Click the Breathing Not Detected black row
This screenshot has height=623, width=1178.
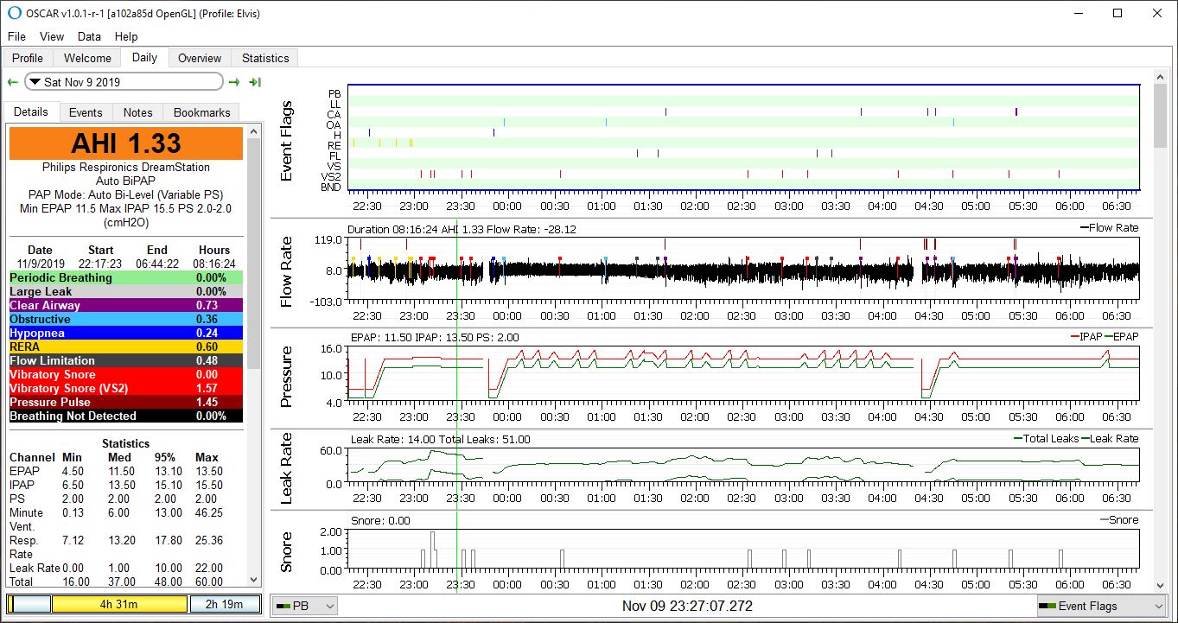(x=126, y=416)
